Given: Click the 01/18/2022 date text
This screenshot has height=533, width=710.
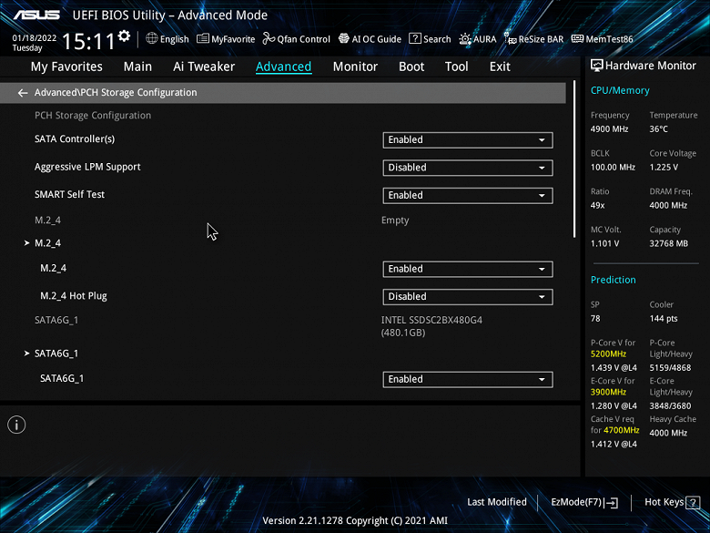Looking at the screenshot, I should pos(35,38).
